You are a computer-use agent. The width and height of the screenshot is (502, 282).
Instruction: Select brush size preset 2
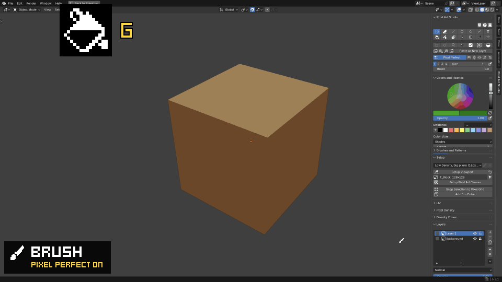(438, 64)
